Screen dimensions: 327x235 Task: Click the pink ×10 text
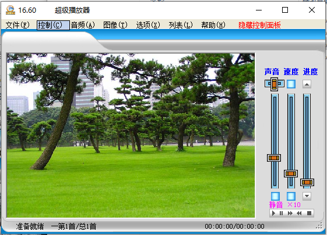coord(294,205)
